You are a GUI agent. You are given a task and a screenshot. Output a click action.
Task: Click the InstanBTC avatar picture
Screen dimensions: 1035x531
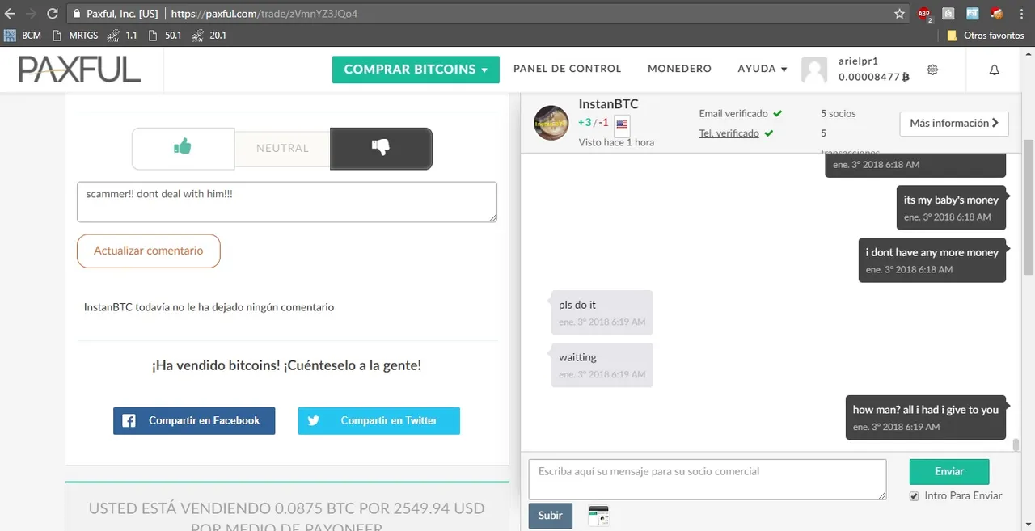click(x=551, y=123)
